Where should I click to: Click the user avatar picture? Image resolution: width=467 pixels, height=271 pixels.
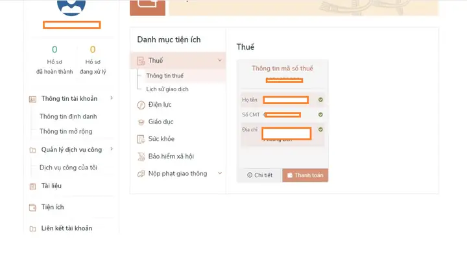pyautogui.click(x=71, y=6)
